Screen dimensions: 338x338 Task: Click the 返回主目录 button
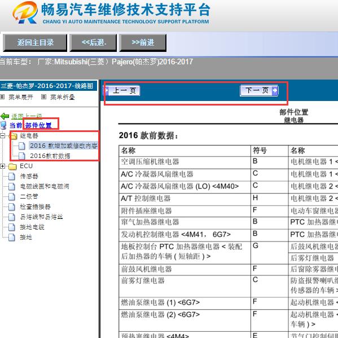pyautogui.click(x=35, y=42)
